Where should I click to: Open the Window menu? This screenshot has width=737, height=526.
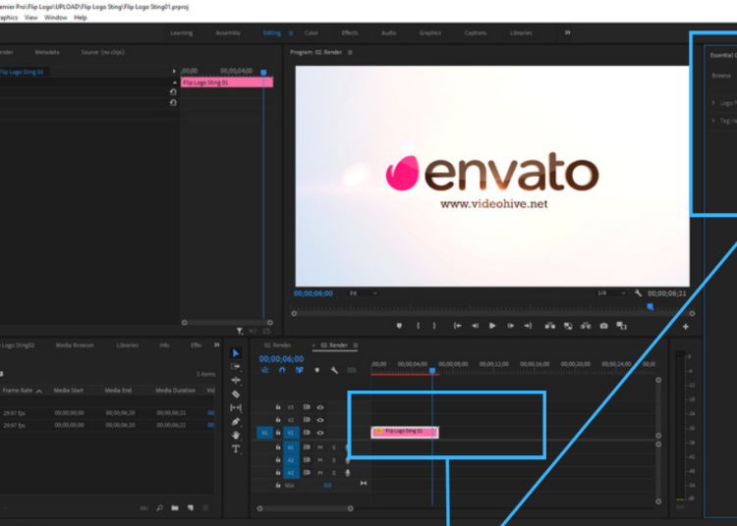tap(55, 18)
